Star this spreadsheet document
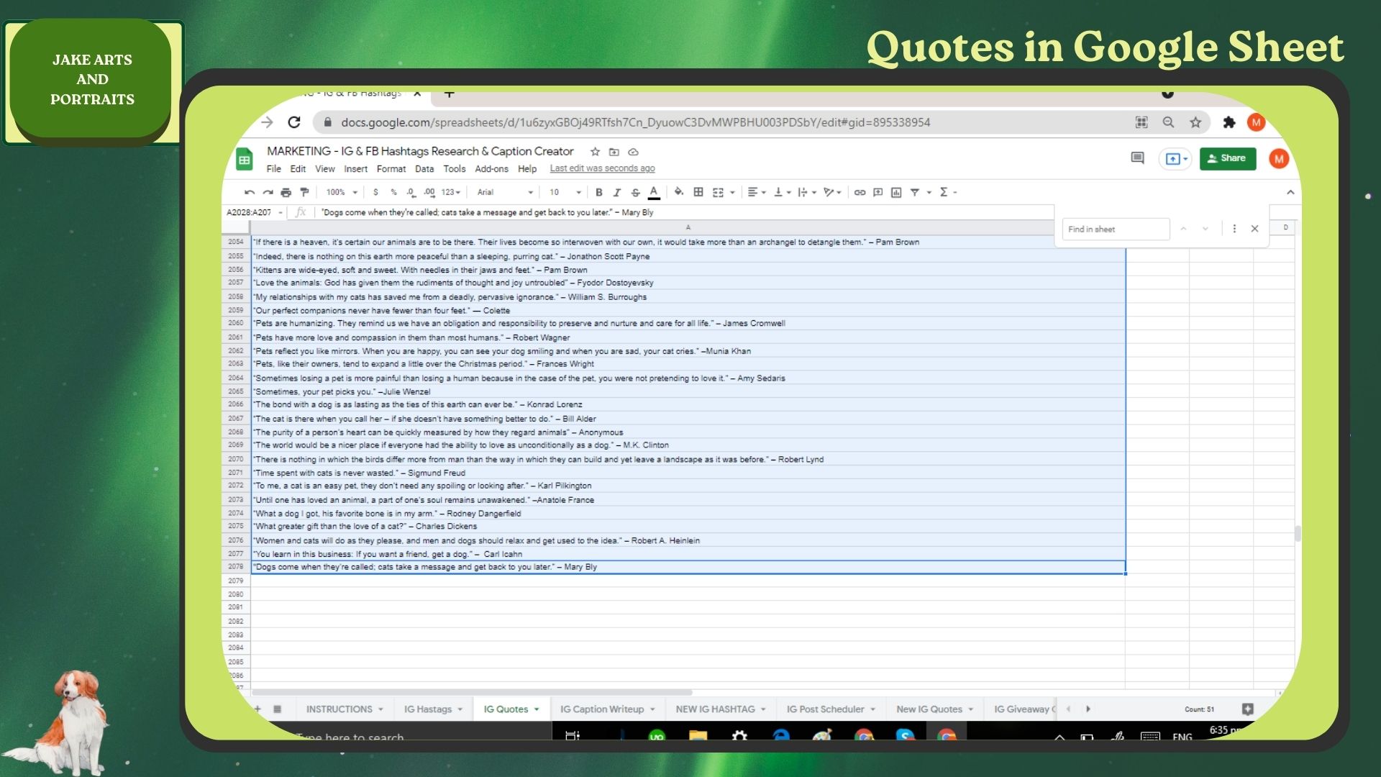 595,152
